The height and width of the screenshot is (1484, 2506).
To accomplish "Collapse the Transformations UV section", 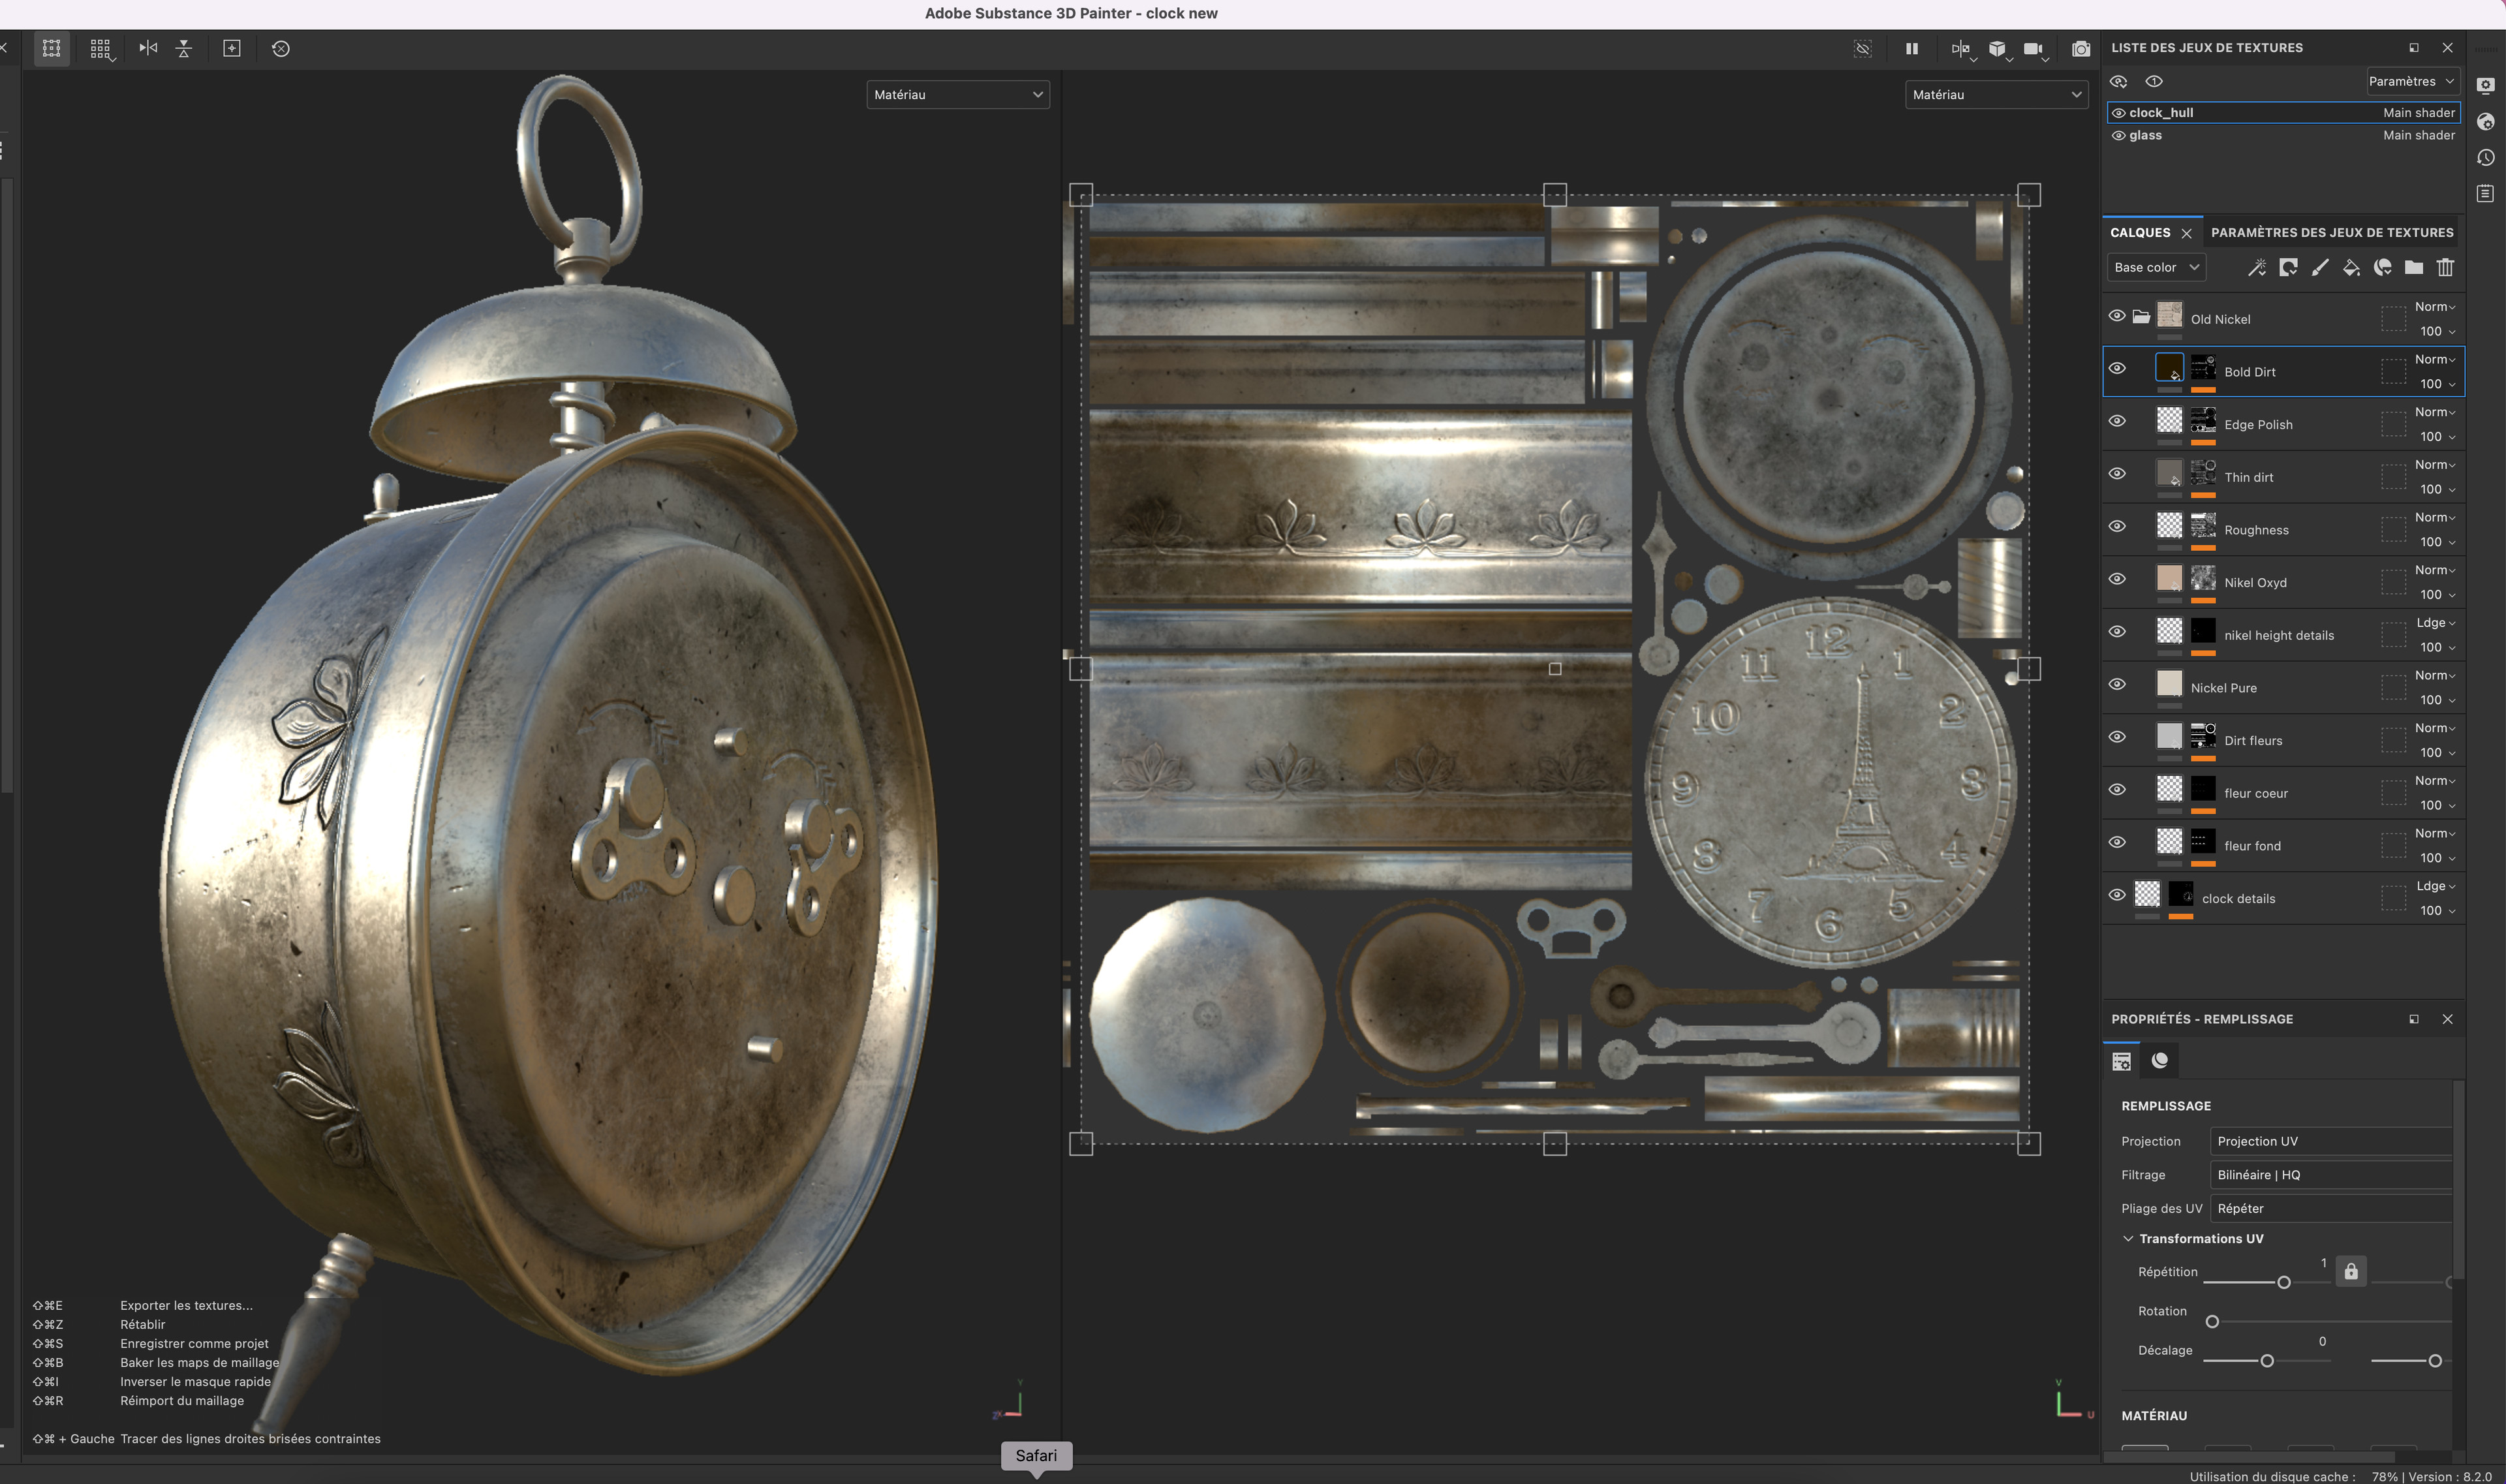I will (2128, 1238).
